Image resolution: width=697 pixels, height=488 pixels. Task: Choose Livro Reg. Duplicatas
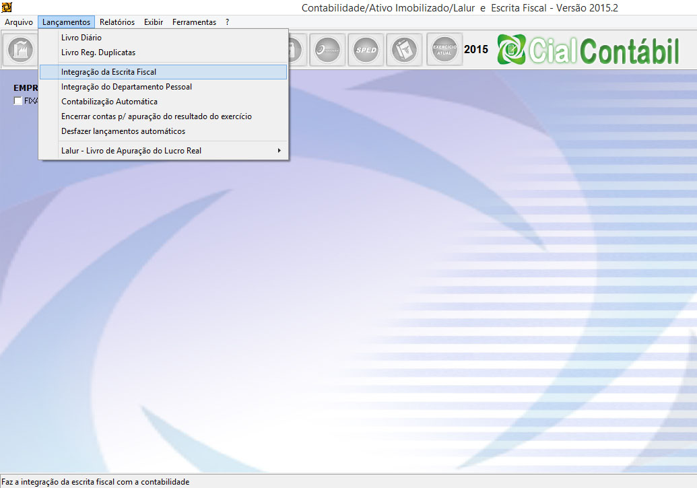[98, 53]
